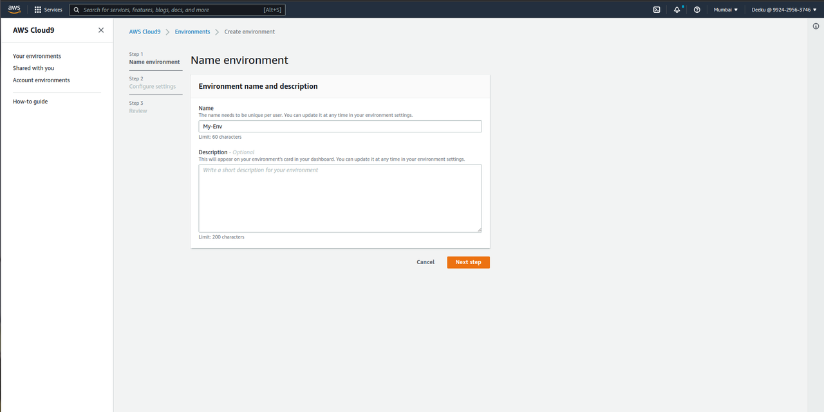Click the Environment name and description heading
The image size is (824, 412).
click(x=258, y=86)
